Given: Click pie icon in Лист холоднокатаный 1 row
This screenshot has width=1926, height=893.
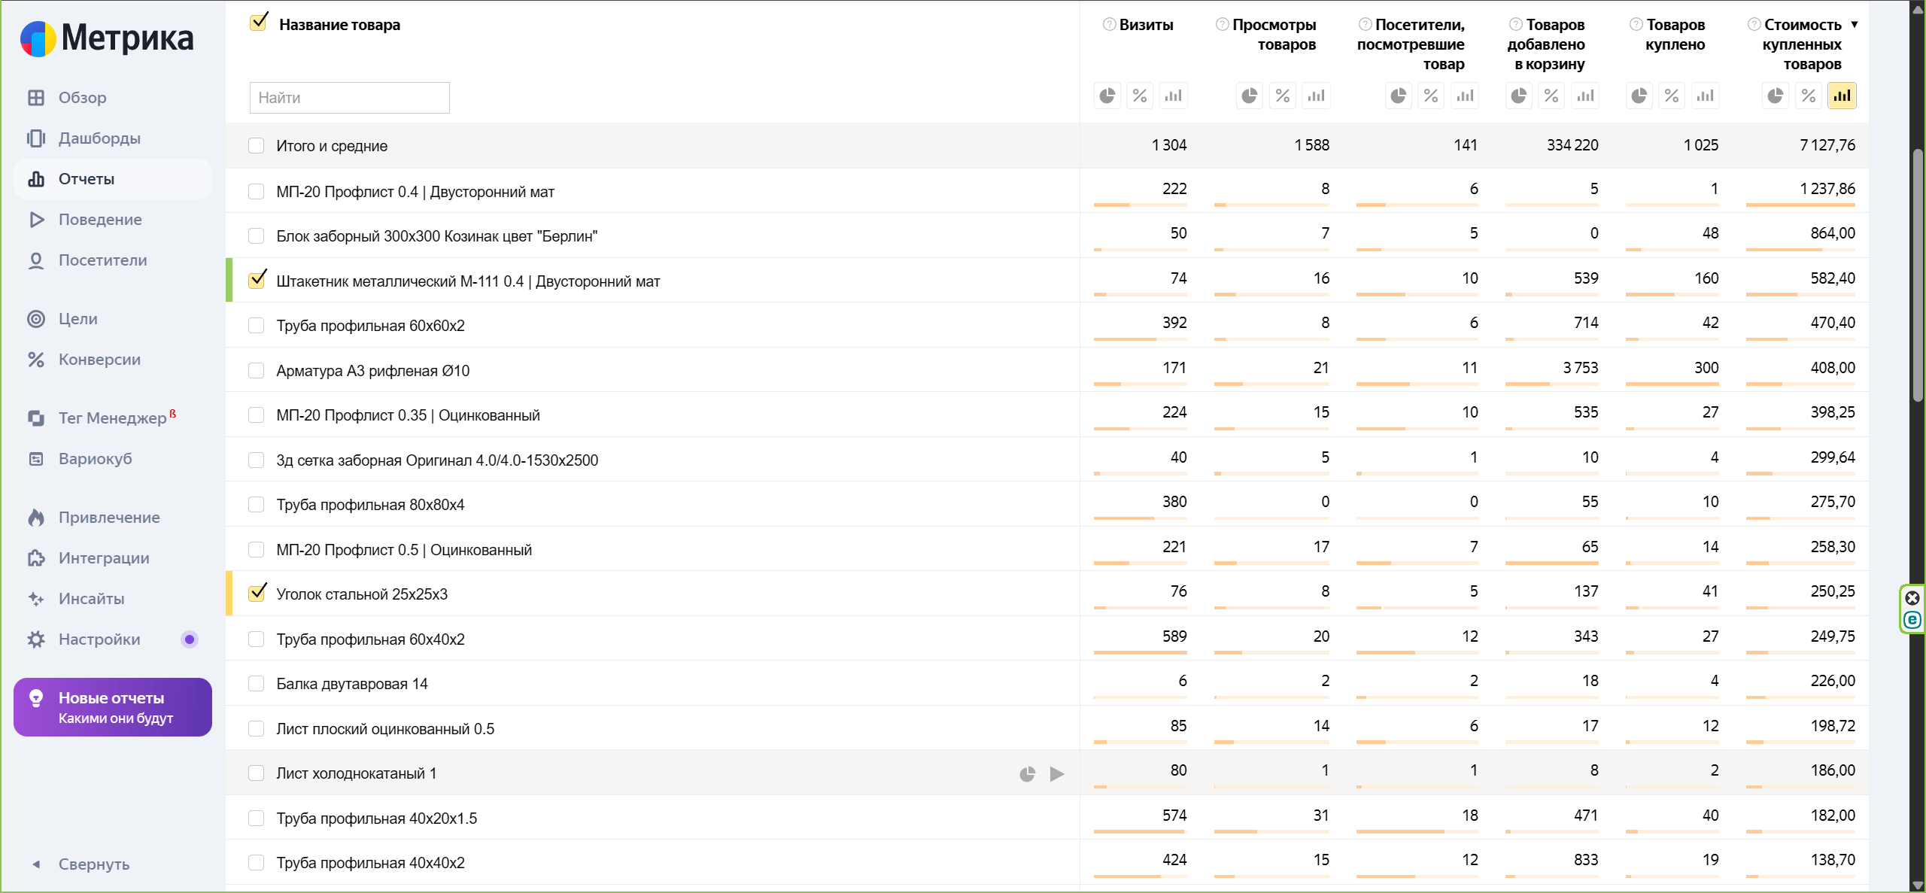Looking at the screenshot, I should [x=1027, y=773].
